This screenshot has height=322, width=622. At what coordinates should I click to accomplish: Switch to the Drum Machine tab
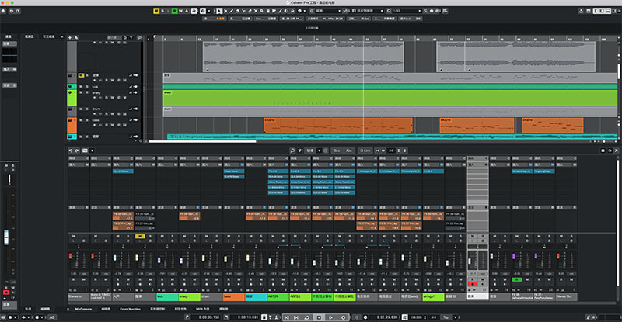[130, 309]
